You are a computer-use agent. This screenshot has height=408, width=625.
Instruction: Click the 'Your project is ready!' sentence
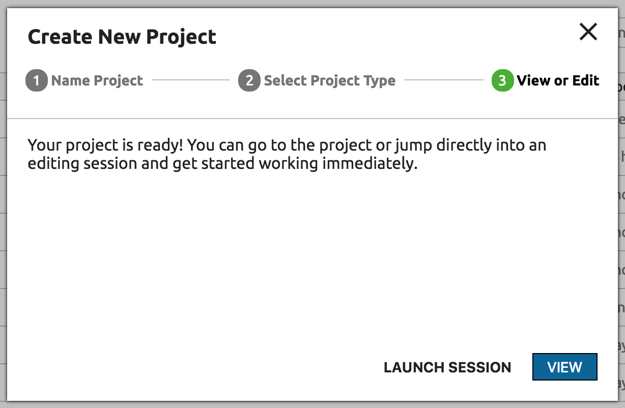click(104, 145)
